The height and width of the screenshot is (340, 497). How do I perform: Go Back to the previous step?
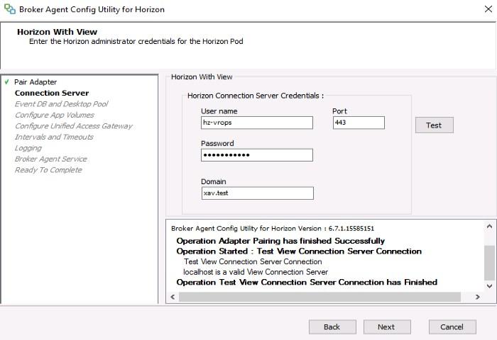[x=332, y=327]
